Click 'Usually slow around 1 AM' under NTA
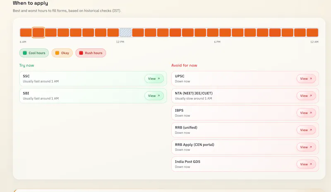331x192 pixels. point(193,98)
